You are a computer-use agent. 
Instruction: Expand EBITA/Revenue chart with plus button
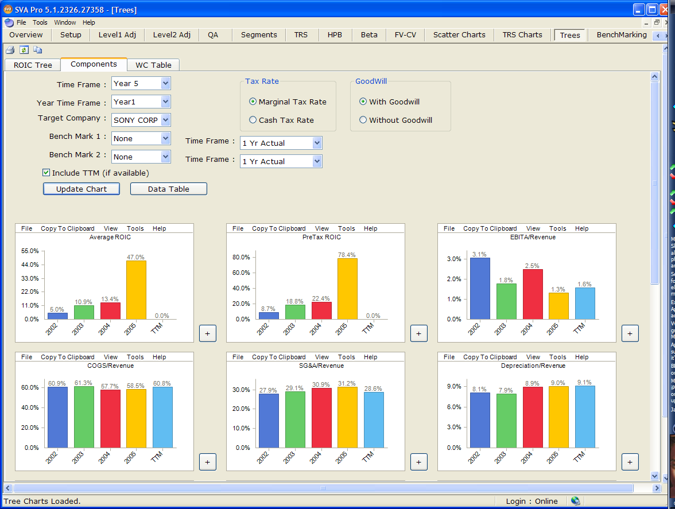pyautogui.click(x=630, y=333)
